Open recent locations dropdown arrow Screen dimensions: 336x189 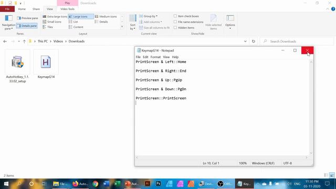tap(19, 41)
